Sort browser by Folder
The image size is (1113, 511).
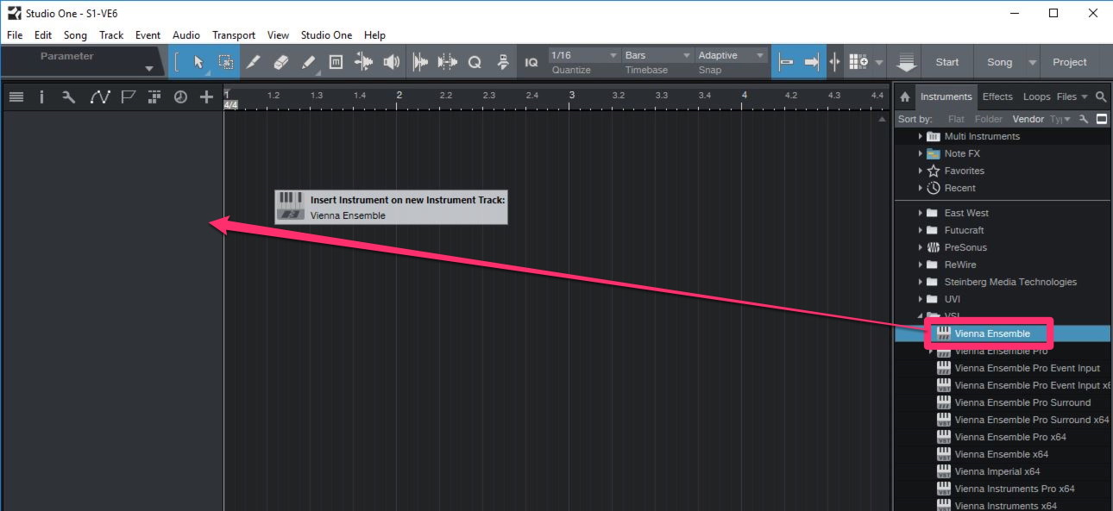(989, 119)
